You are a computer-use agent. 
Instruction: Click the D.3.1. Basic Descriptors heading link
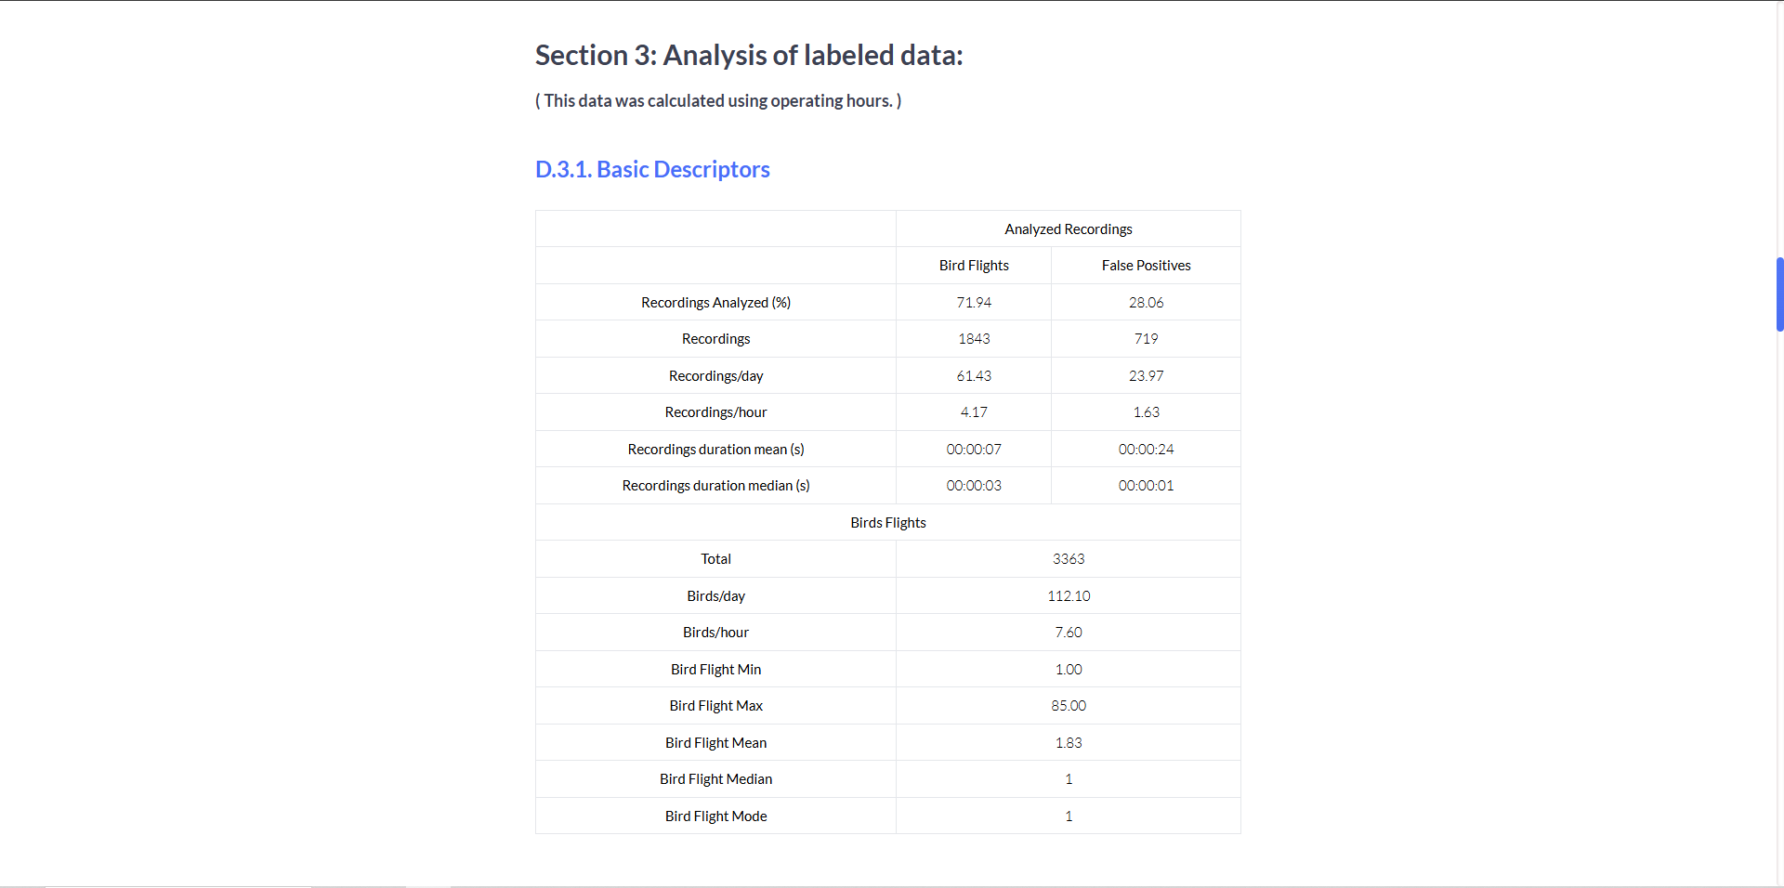pyautogui.click(x=652, y=169)
